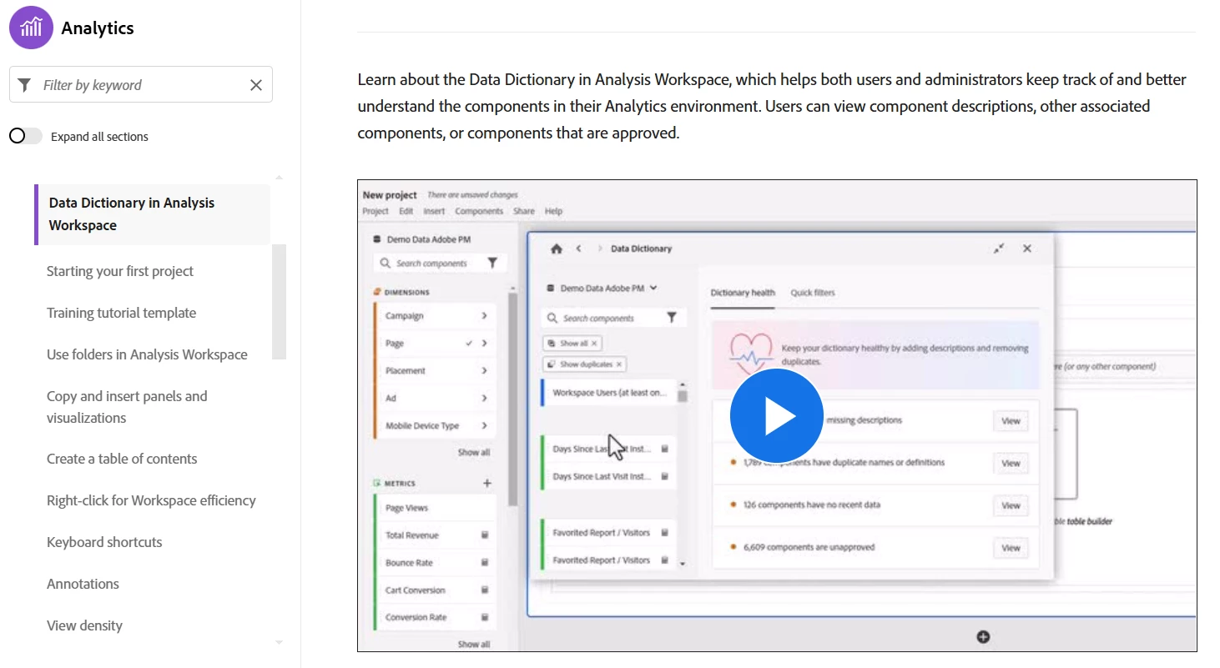
Task: Open Copy and insert panels and visualizations
Action: point(127,407)
